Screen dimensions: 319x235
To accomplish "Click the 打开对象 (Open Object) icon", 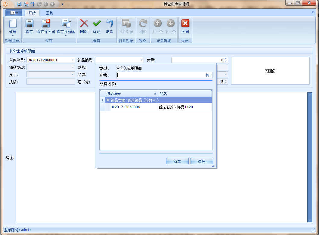I will [126, 23].
